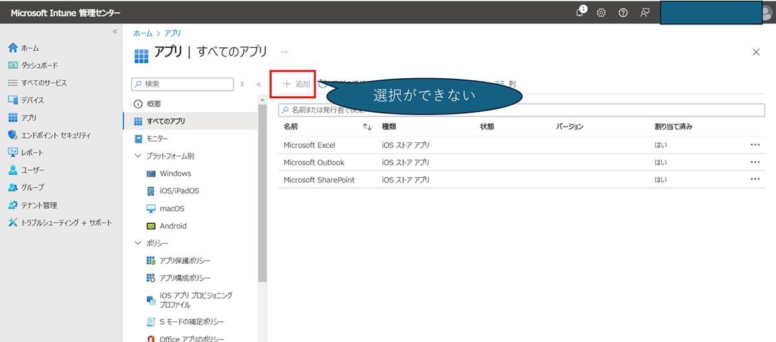This screenshot has height=342, width=776.
Task: Open テナント管理 in left navigation
Action: pos(32,205)
